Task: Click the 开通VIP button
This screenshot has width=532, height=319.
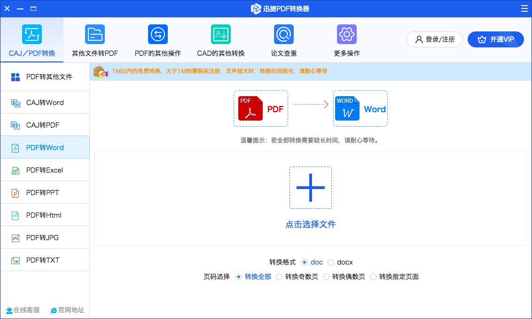Action: (x=495, y=39)
